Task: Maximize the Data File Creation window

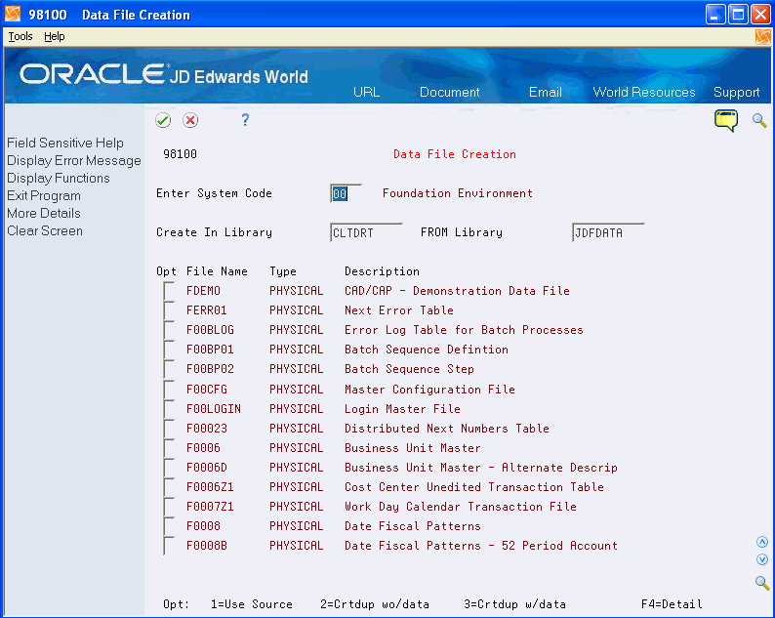Action: tap(738, 15)
